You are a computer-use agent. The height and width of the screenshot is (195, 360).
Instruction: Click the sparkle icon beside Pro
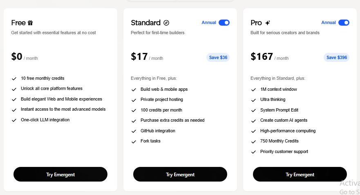268,23
